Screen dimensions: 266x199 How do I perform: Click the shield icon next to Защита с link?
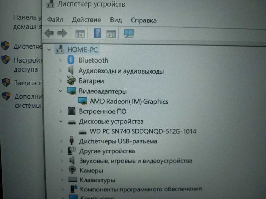(x=6, y=83)
